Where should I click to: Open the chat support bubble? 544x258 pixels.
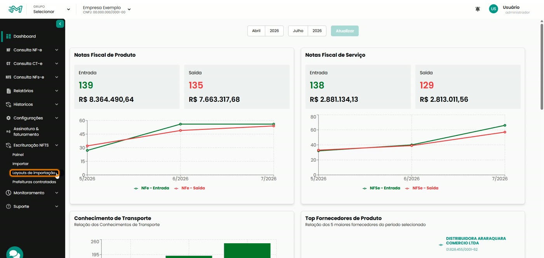(x=14, y=253)
